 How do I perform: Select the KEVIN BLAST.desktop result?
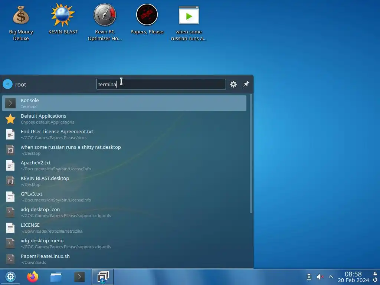click(124, 181)
